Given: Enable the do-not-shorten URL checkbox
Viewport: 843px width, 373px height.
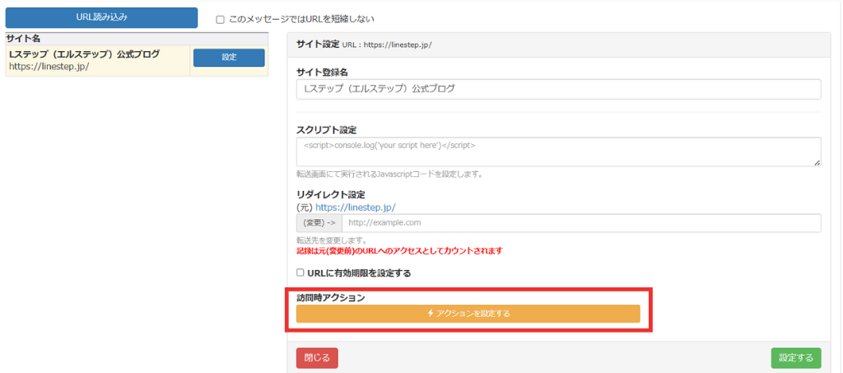Looking at the screenshot, I should pos(220,19).
